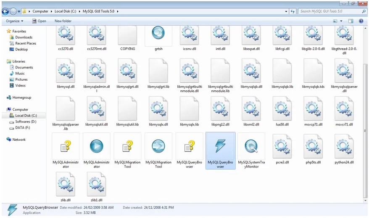Screen dimensions: 369x218
Task: Select the lua50.dll file icon
Action: point(282,108)
